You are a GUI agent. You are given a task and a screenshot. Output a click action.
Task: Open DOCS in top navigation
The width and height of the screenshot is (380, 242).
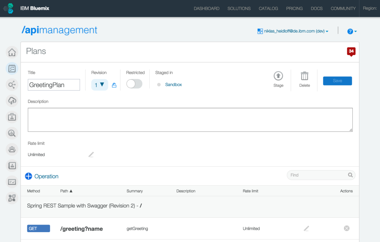pos(317,8)
